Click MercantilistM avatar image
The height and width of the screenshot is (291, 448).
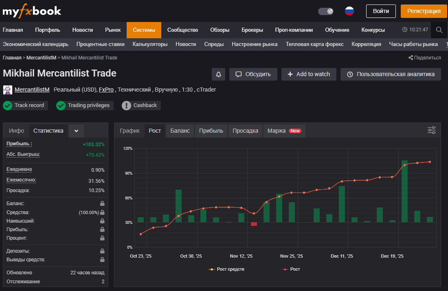click(x=7, y=90)
